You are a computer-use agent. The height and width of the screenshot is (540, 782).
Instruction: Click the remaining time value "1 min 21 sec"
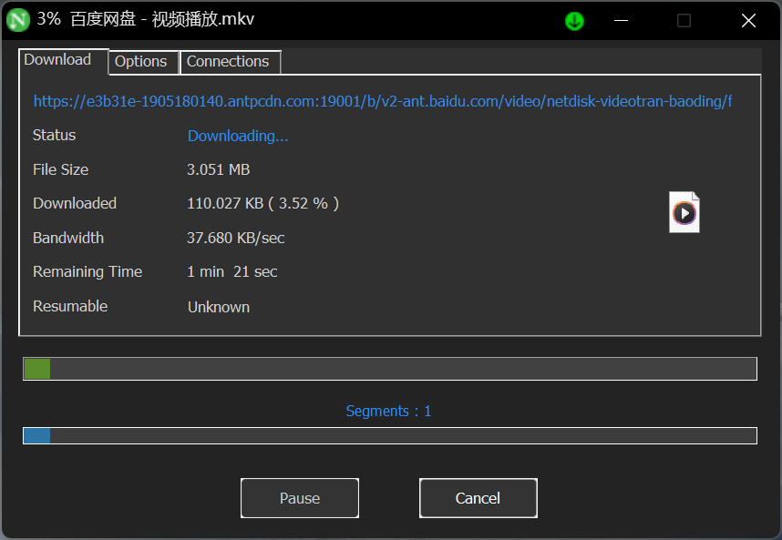tap(232, 271)
